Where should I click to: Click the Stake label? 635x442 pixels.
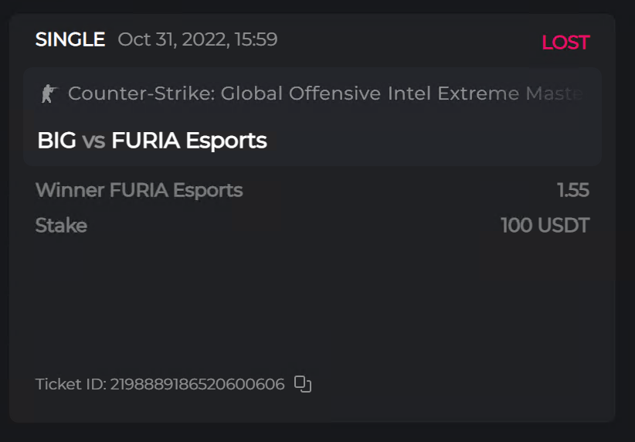(61, 226)
